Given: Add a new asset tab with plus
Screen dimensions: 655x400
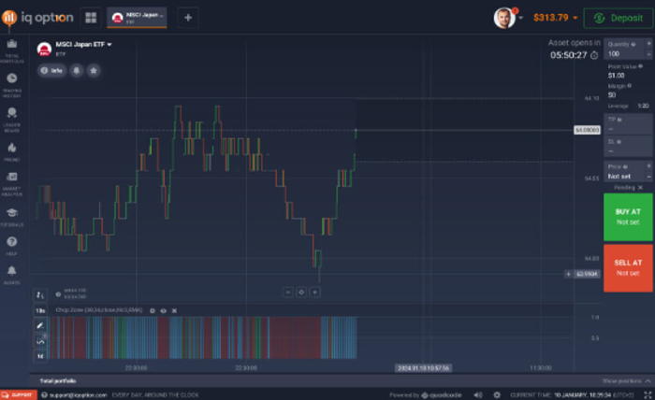Looking at the screenshot, I should [188, 18].
